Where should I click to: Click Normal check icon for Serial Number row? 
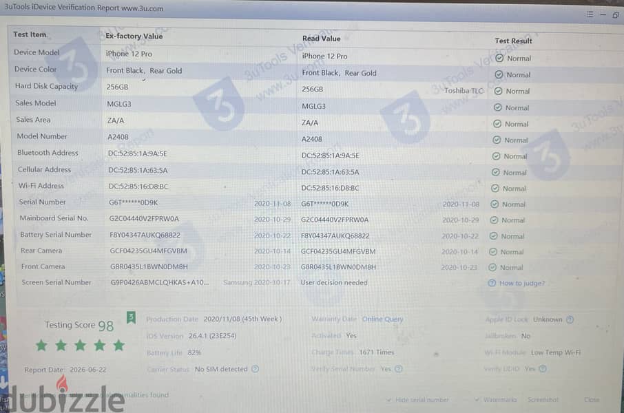pyautogui.click(x=495, y=204)
